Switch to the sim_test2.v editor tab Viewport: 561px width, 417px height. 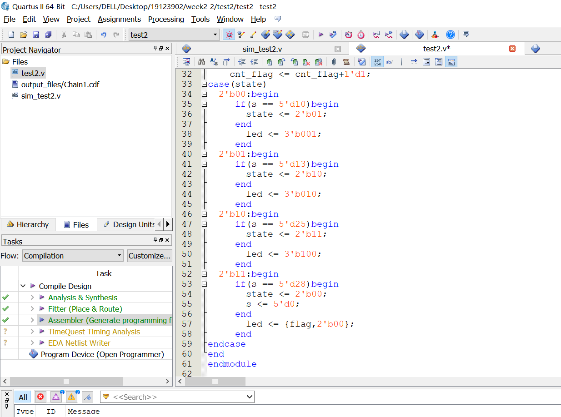pos(262,49)
